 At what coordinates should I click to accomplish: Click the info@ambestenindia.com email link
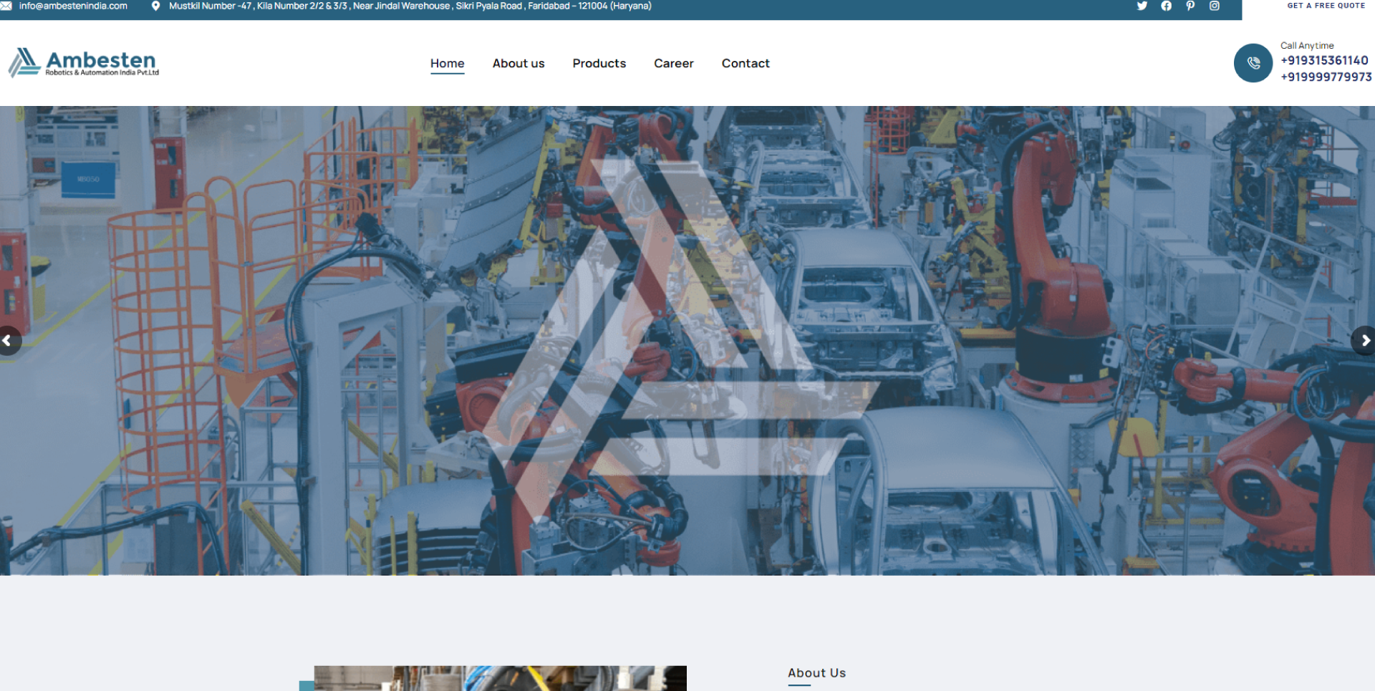pos(73,6)
